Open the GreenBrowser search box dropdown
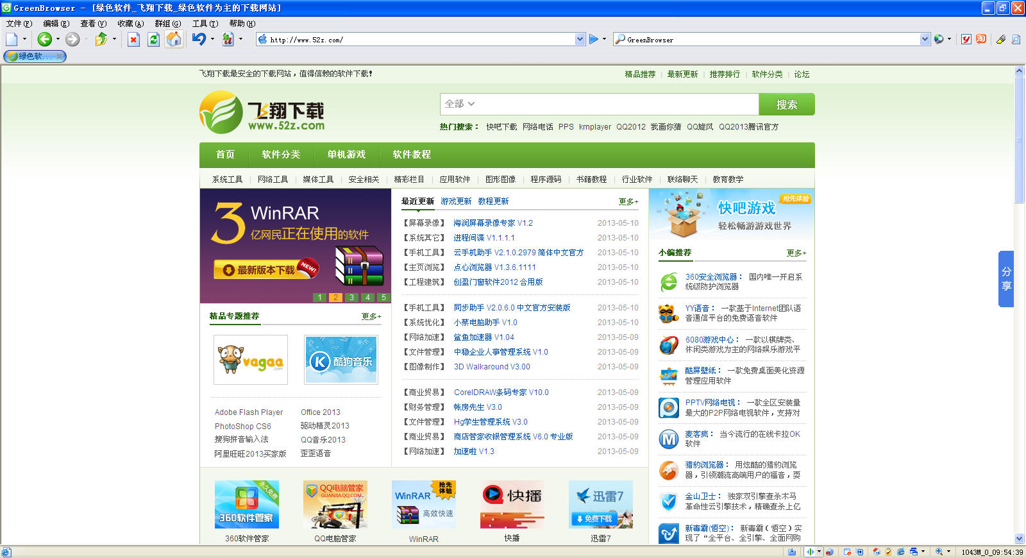 925,39
